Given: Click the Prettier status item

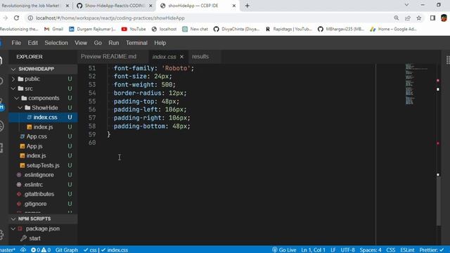Looking at the screenshot, I should (431, 250).
